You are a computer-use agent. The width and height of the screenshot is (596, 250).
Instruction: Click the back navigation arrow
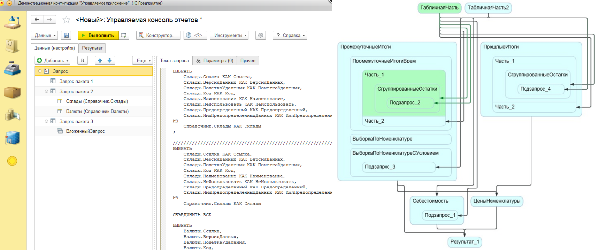coord(37,19)
